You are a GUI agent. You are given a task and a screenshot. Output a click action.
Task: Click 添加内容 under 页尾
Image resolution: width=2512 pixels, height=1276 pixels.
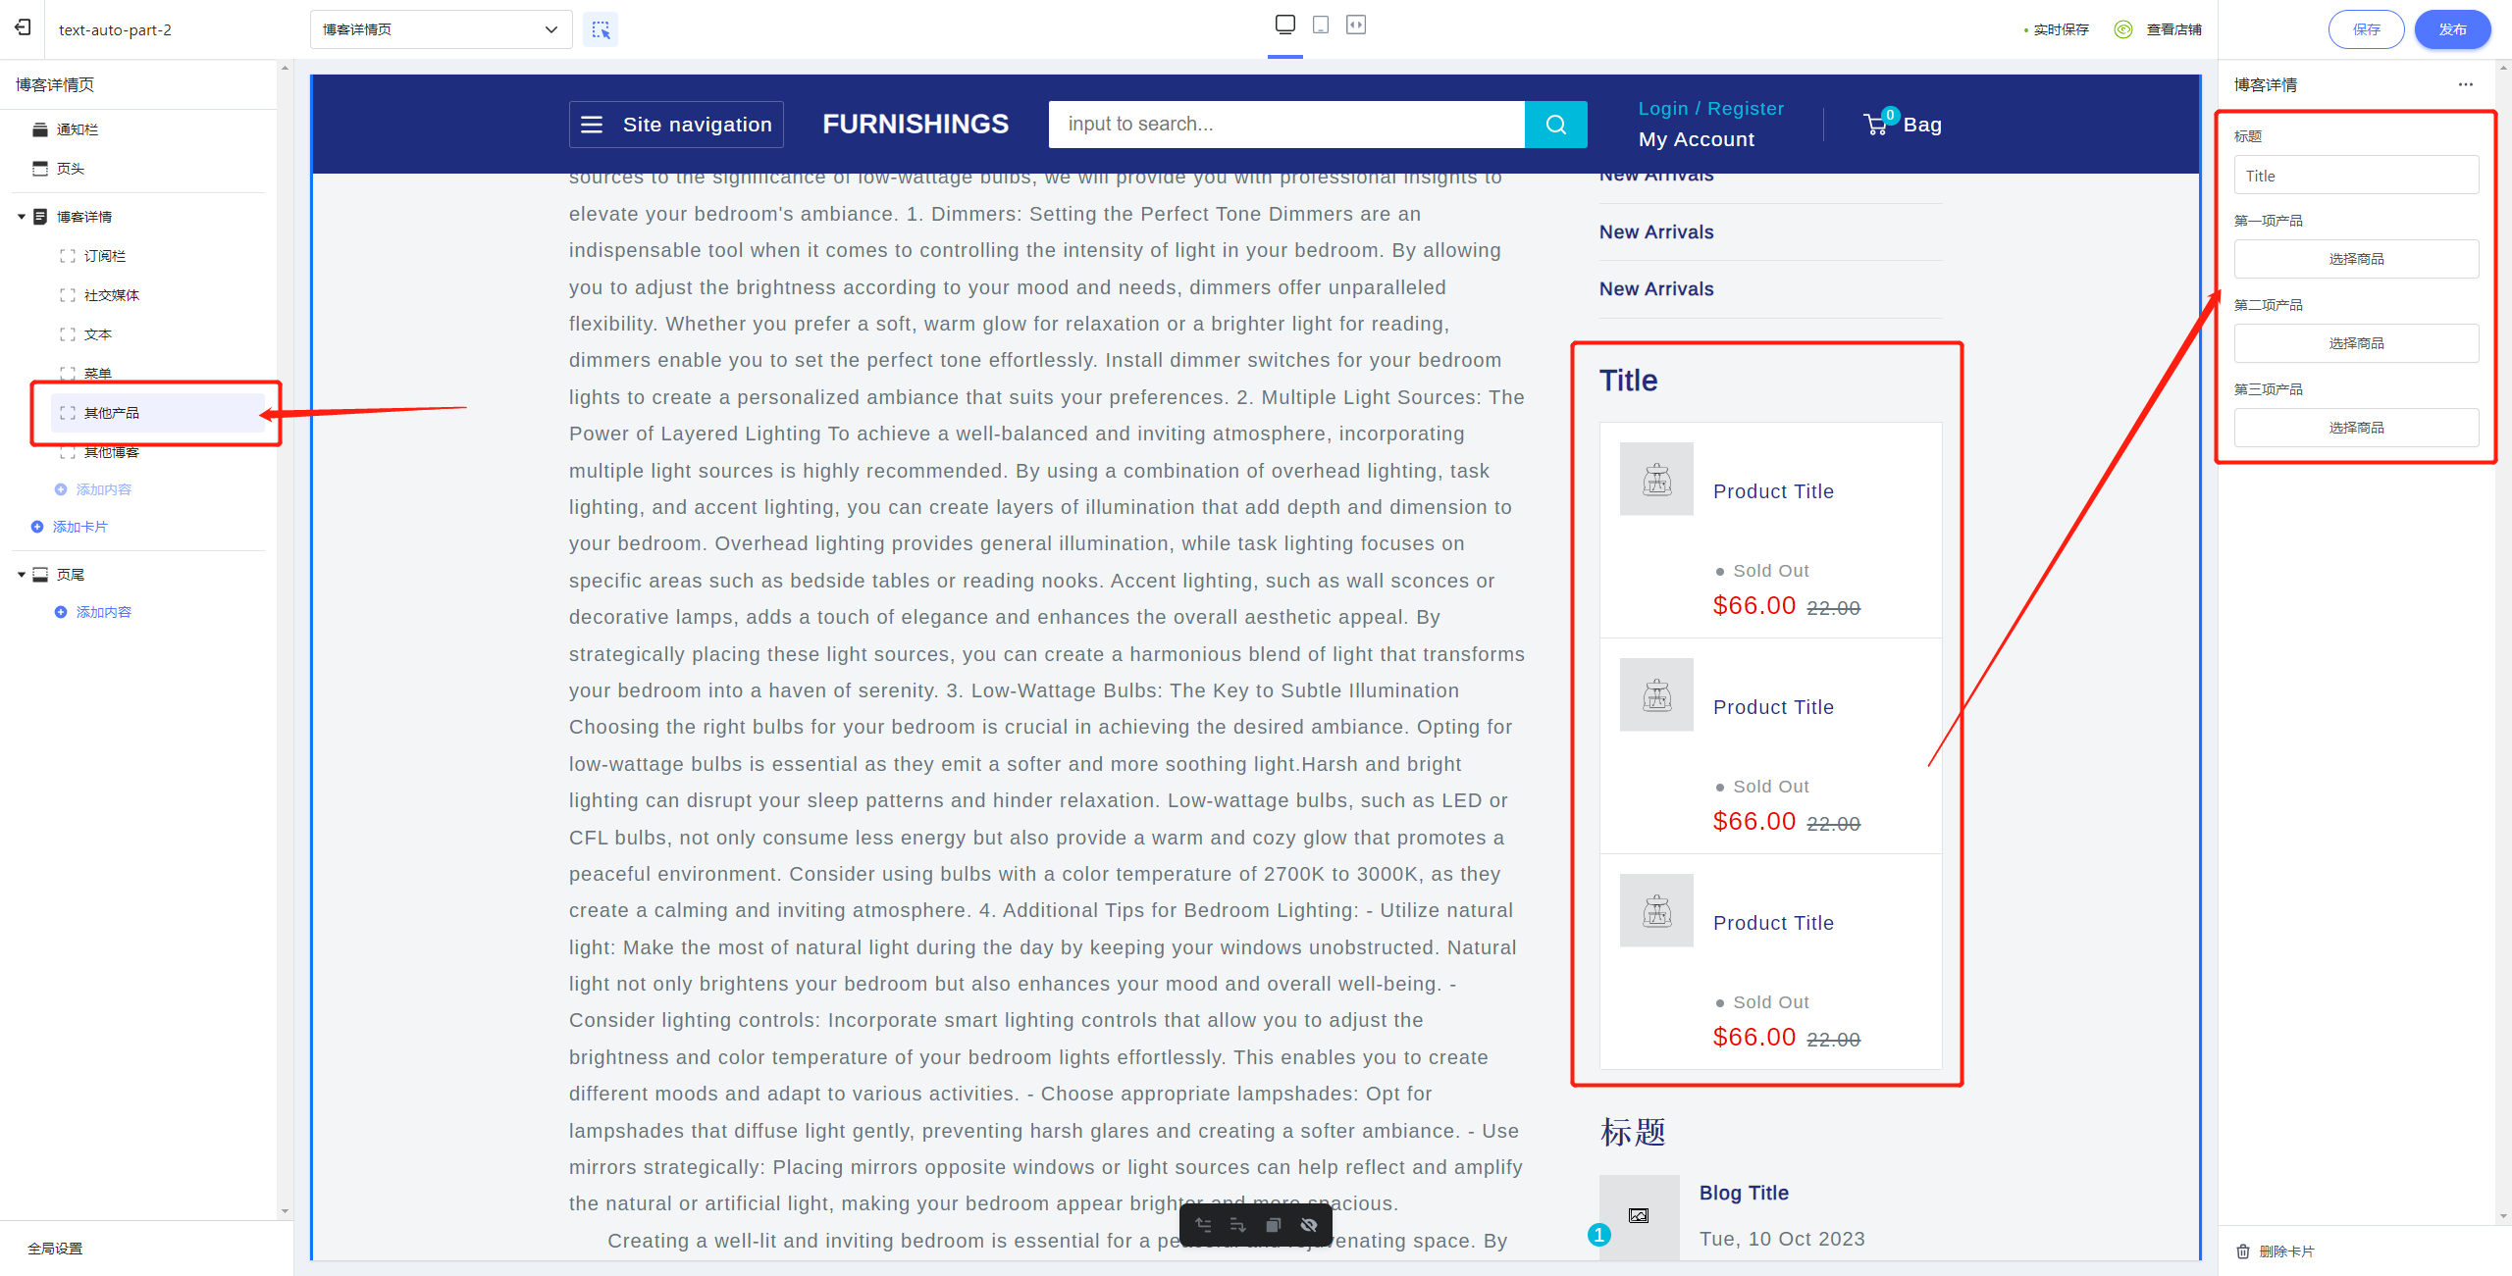[x=93, y=612]
